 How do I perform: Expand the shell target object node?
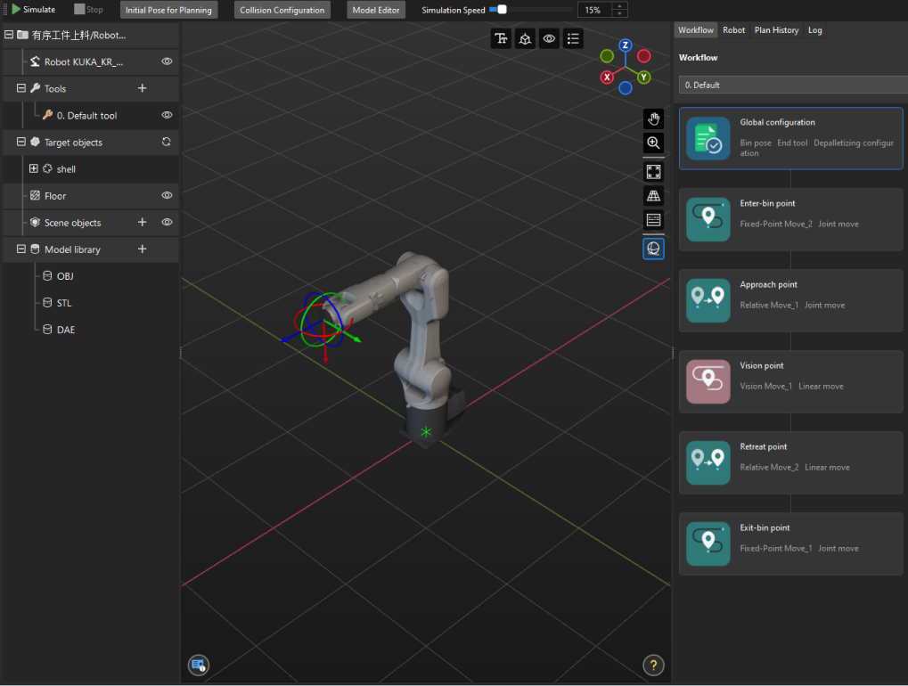pyautogui.click(x=33, y=168)
